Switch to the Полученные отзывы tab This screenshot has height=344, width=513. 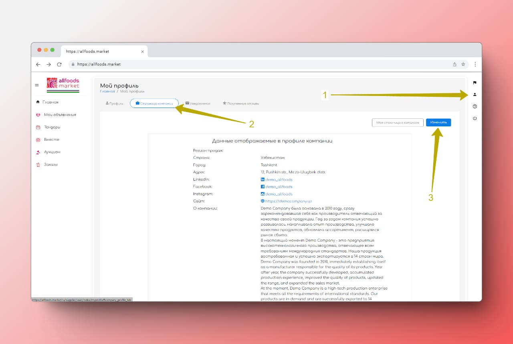(240, 103)
